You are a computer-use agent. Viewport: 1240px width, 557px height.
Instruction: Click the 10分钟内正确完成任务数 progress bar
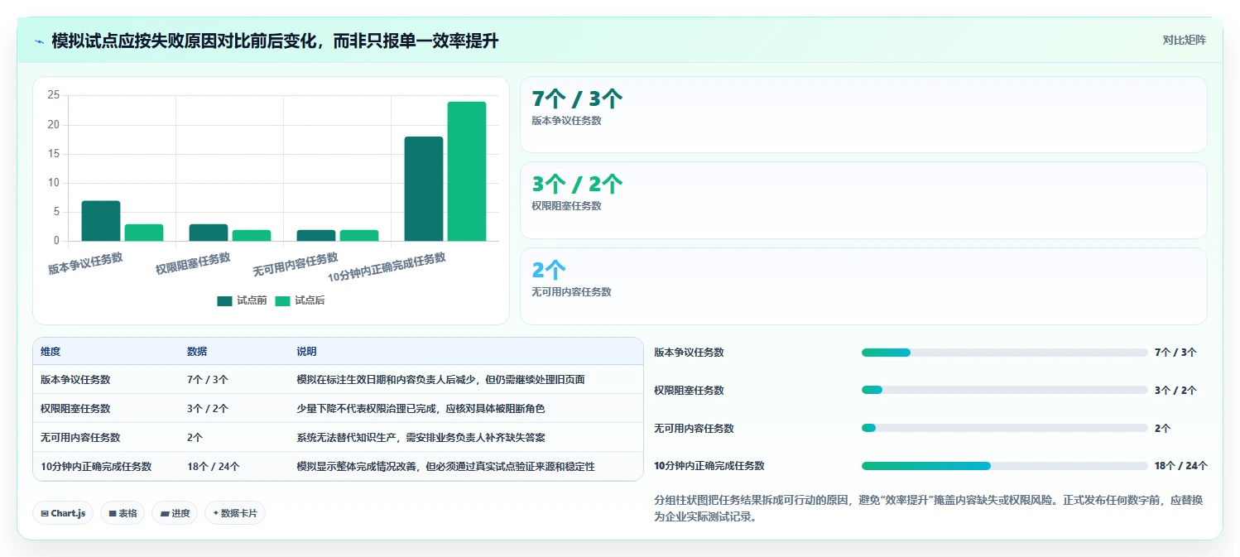(x=1005, y=466)
